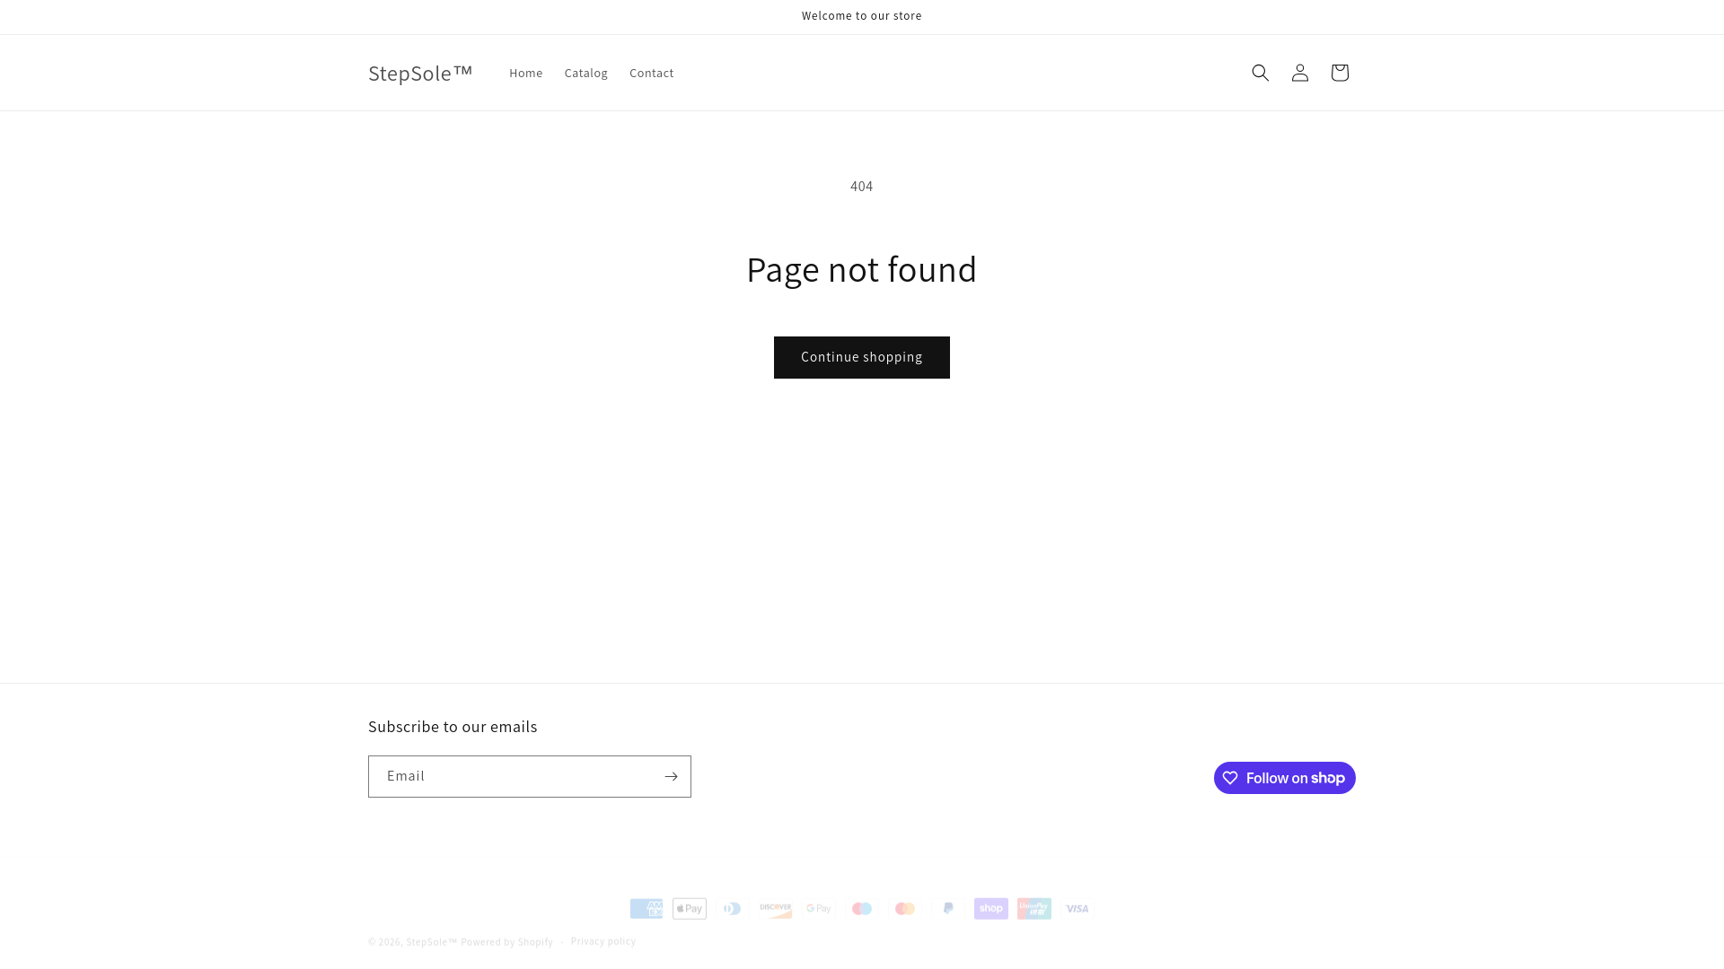
Task: Go to the Home menu item
Action: (525, 73)
